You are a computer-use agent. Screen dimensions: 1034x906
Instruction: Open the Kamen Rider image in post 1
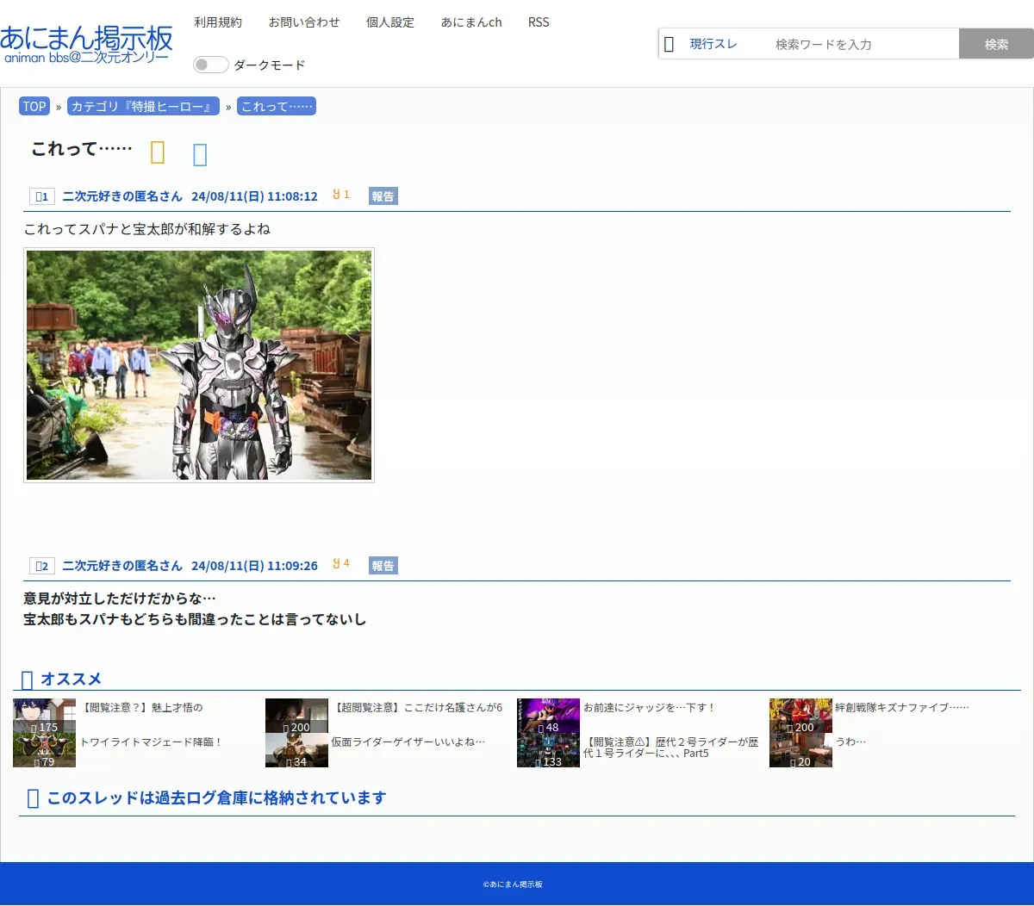(199, 365)
